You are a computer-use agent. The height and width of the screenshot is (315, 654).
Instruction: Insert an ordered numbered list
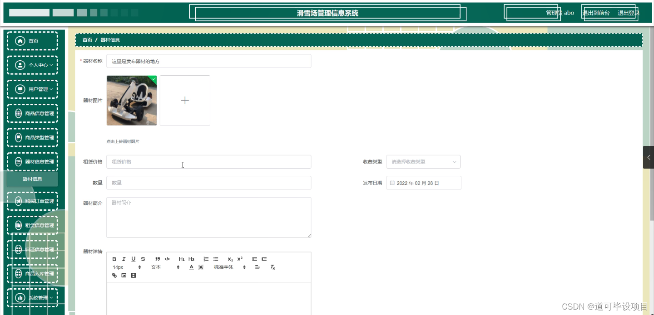pos(206,259)
